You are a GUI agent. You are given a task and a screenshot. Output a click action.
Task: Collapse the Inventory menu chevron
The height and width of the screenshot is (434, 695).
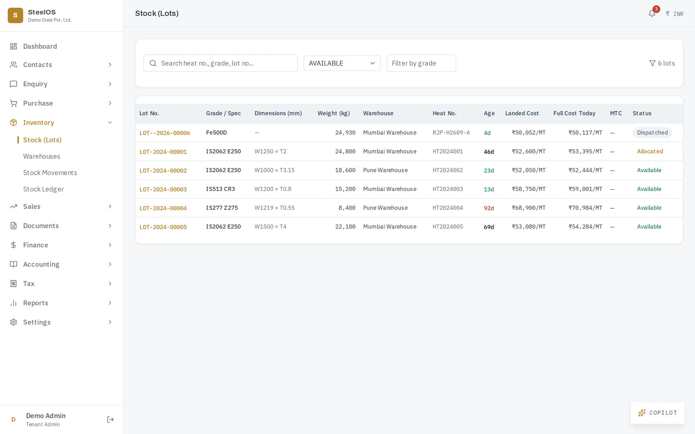[x=110, y=122]
